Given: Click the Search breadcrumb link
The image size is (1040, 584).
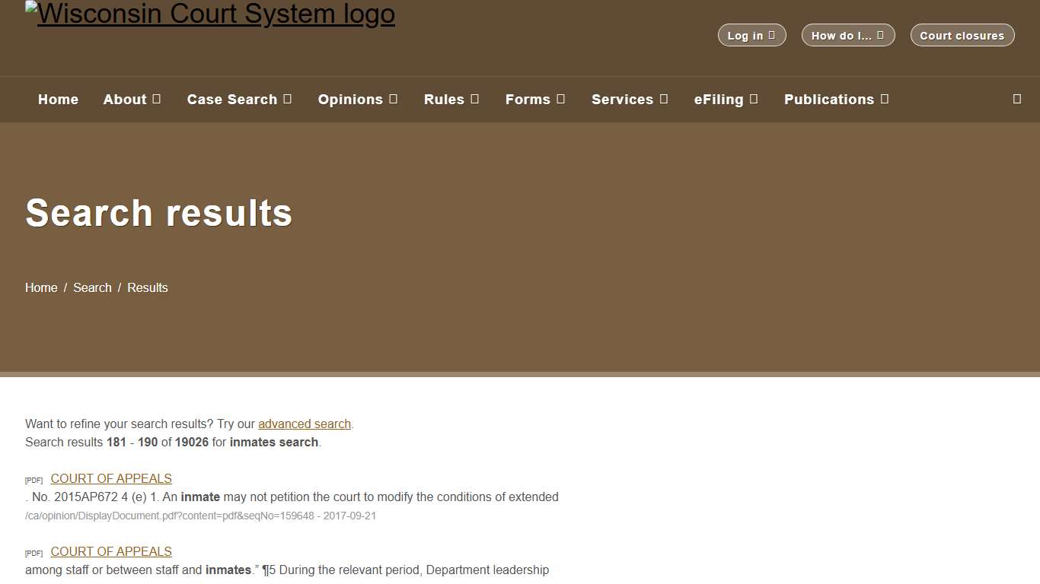Looking at the screenshot, I should click(92, 287).
